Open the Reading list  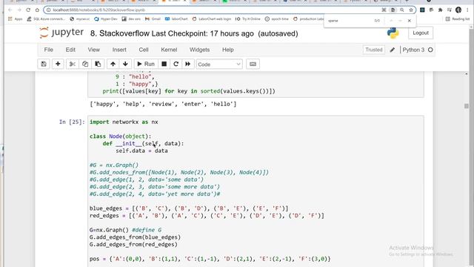pyautogui.click(x=458, y=19)
